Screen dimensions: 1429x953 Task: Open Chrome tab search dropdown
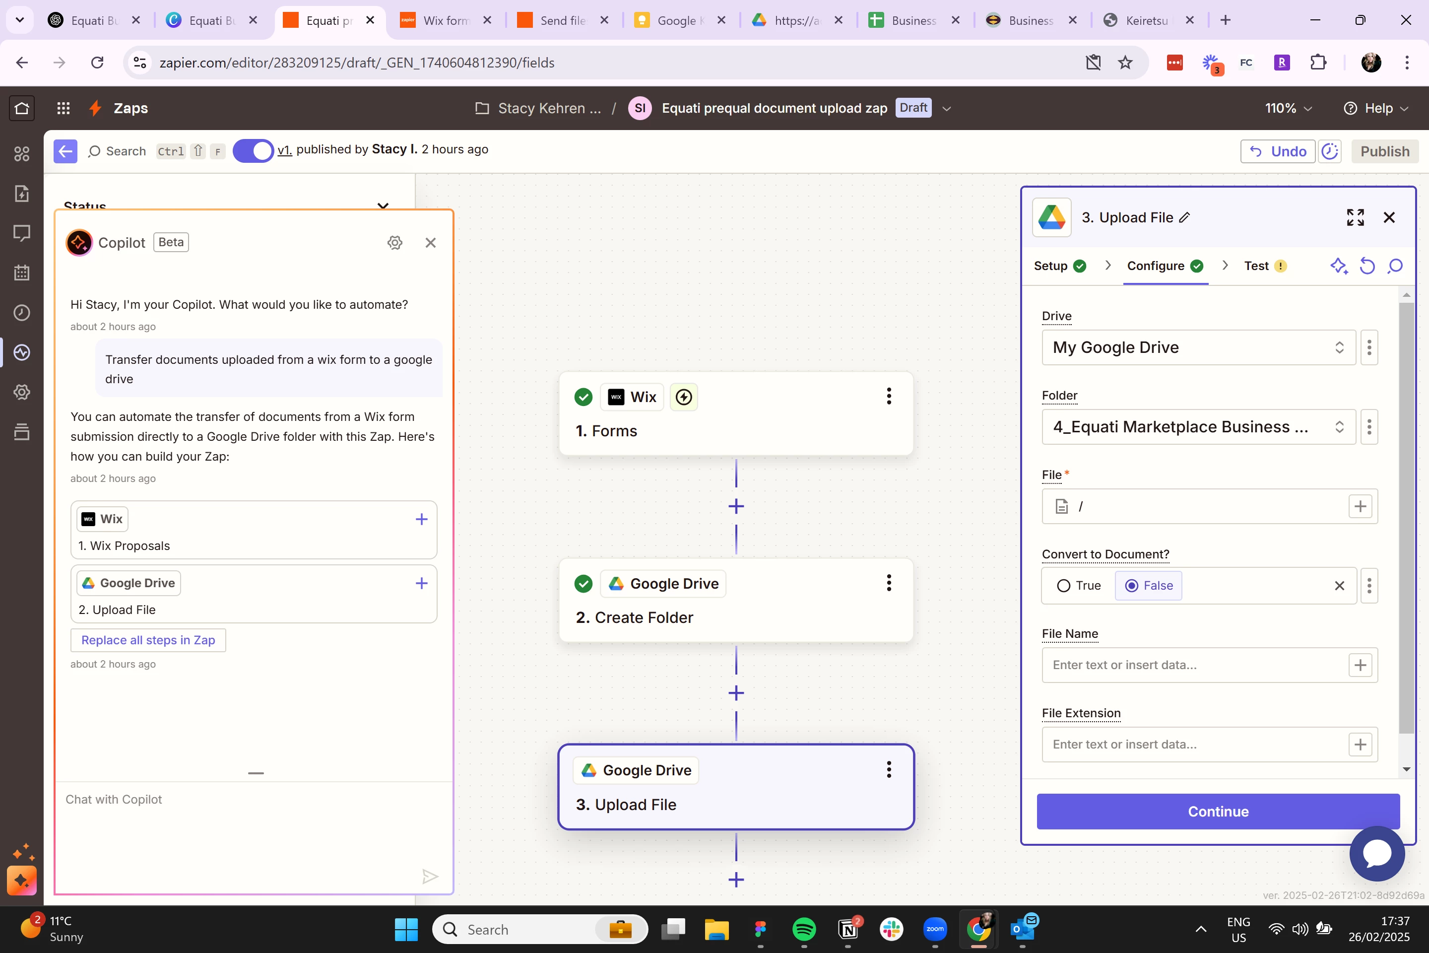(x=19, y=20)
